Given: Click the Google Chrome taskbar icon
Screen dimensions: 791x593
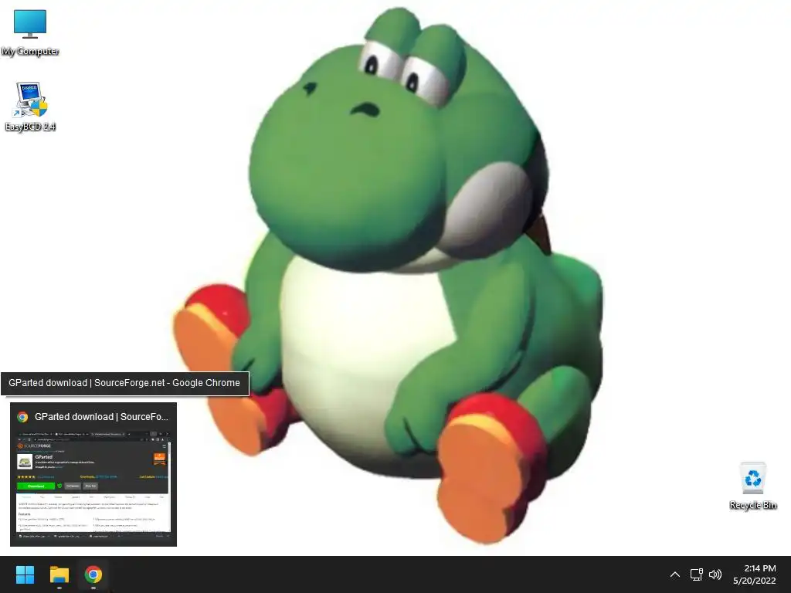Looking at the screenshot, I should (93, 574).
